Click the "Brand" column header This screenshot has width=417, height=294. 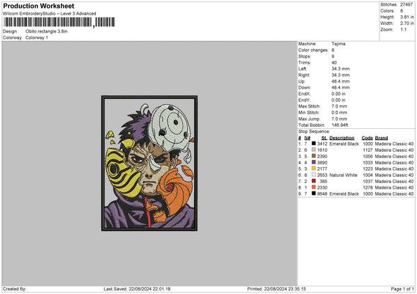tap(382, 138)
